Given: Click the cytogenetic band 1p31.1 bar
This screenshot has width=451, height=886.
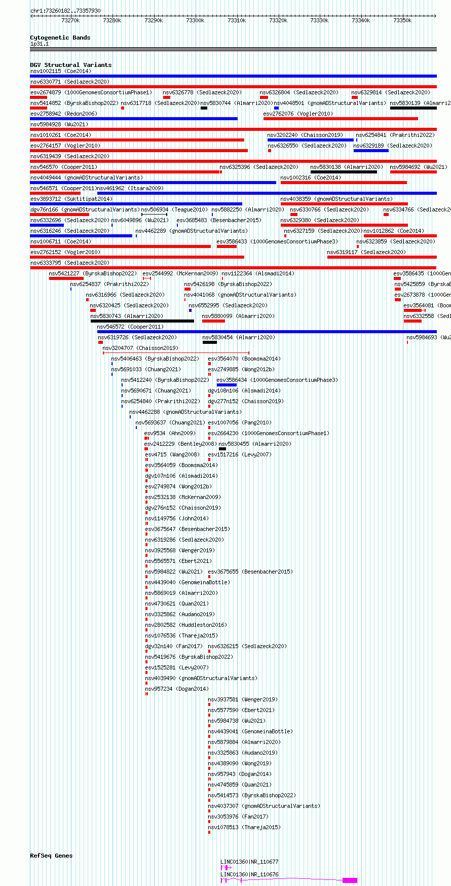Looking at the screenshot, I should click(x=234, y=49).
